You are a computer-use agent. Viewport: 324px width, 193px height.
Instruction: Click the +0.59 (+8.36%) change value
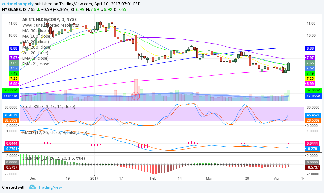pyautogui.click(x=55, y=9)
